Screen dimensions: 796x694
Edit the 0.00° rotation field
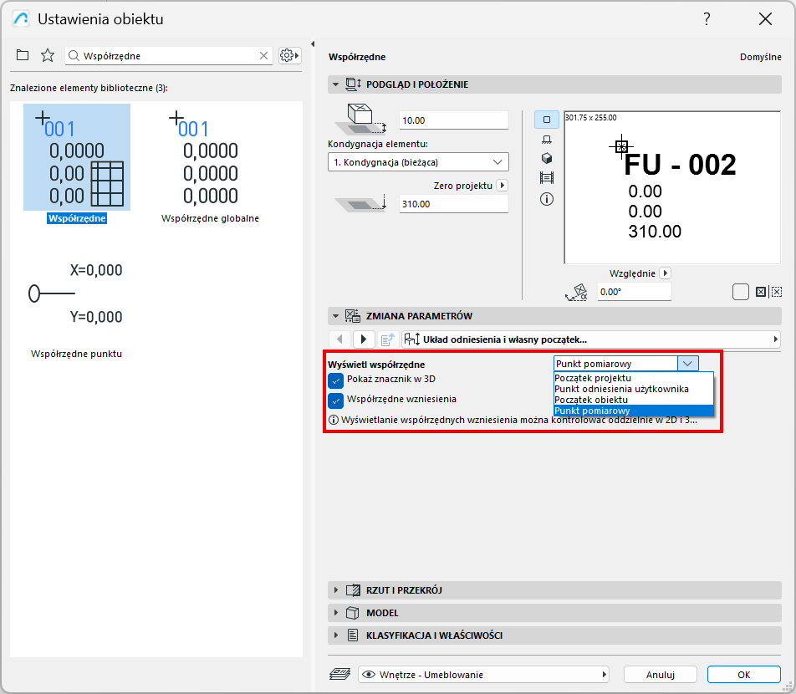pos(634,292)
